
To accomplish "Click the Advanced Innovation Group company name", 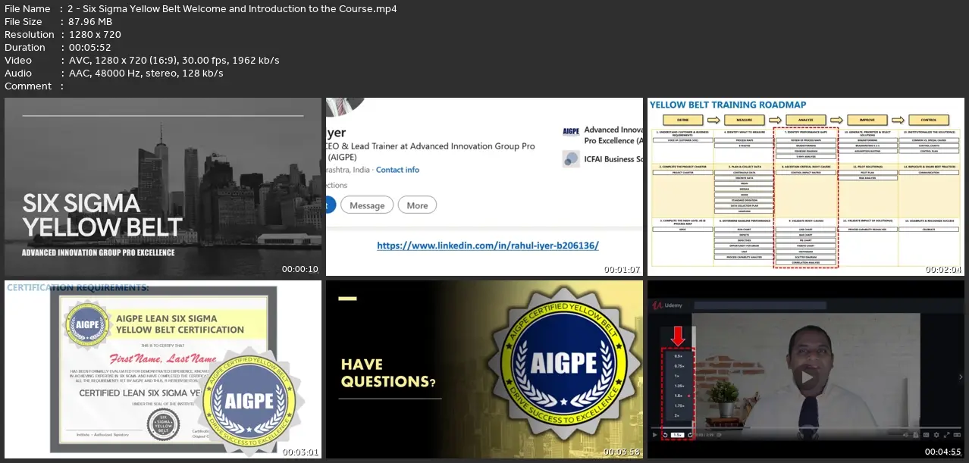I will [x=613, y=136].
